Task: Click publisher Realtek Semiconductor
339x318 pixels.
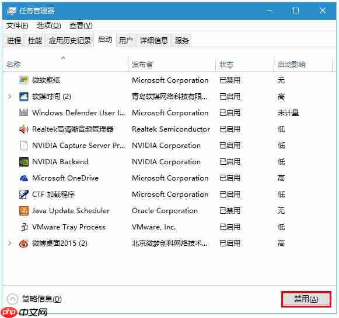Action: 171,129
